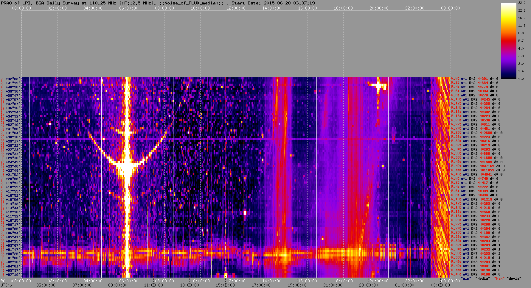The height and width of the screenshot is (288, 531).
Task: Click the +42°08' declination label
Action: 13,79
